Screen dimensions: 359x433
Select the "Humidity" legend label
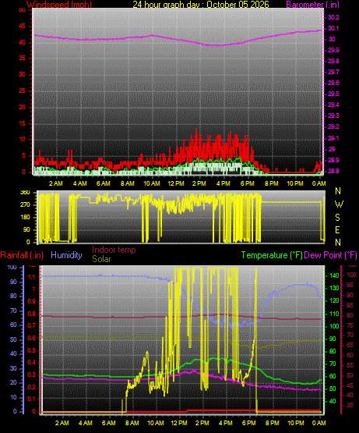click(66, 255)
